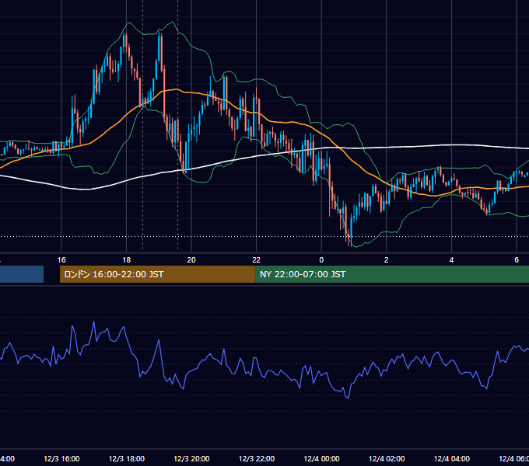Click hour label 0 on the upper axis
This screenshot has height=466, width=529.
click(x=321, y=260)
